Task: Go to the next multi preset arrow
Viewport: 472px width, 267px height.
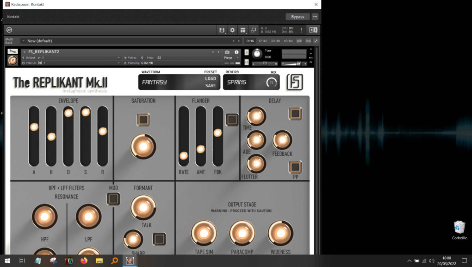Action: 239,41
